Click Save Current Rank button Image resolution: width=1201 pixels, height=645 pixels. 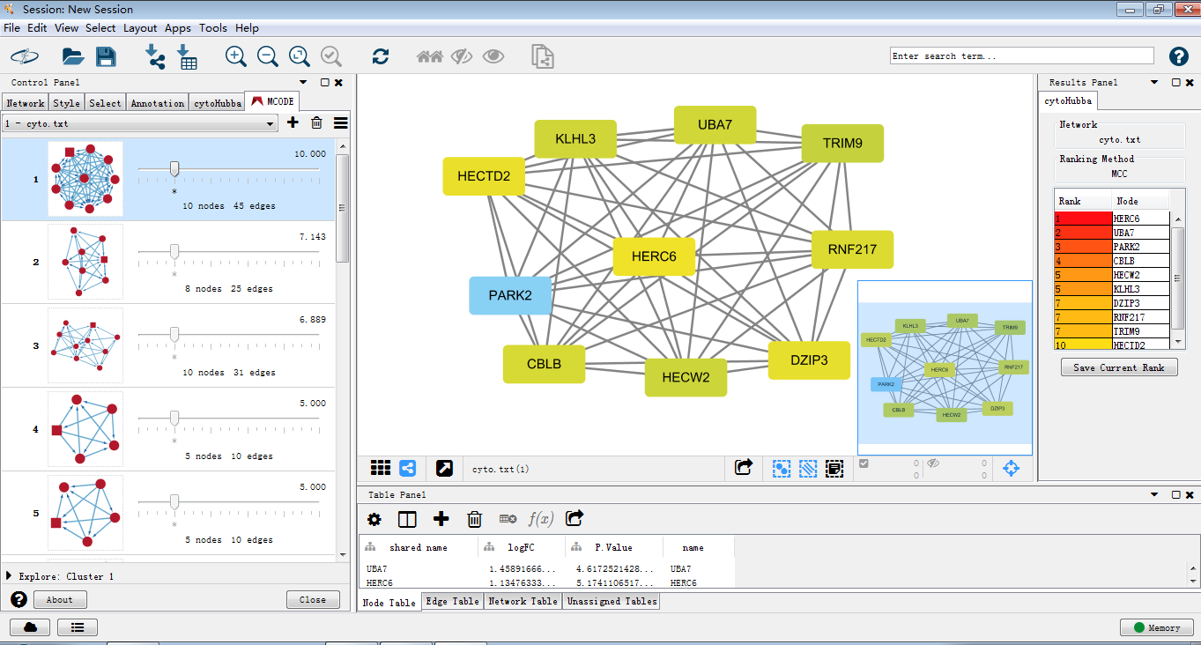pos(1119,367)
